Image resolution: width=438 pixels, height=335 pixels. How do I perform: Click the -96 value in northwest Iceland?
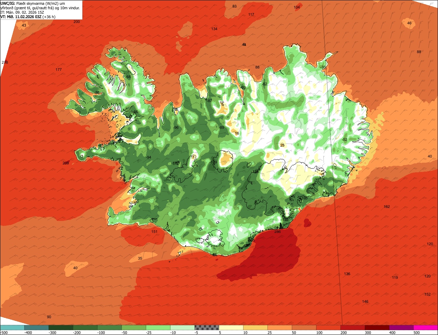point(176,128)
